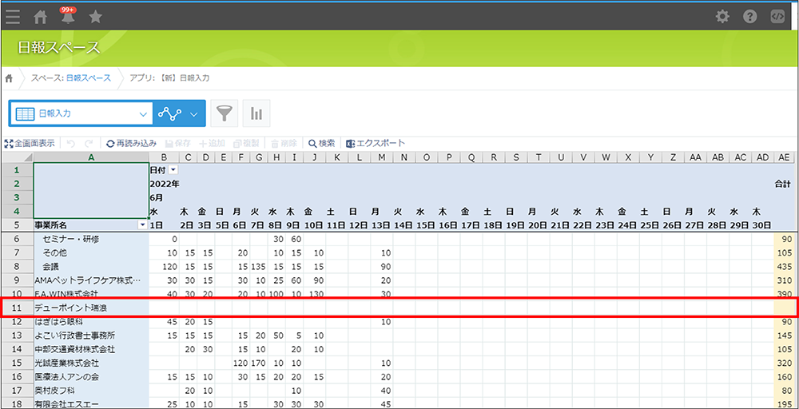799x409 pixels.
Task: Click the 6月 month header cell
Action: click(157, 197)
